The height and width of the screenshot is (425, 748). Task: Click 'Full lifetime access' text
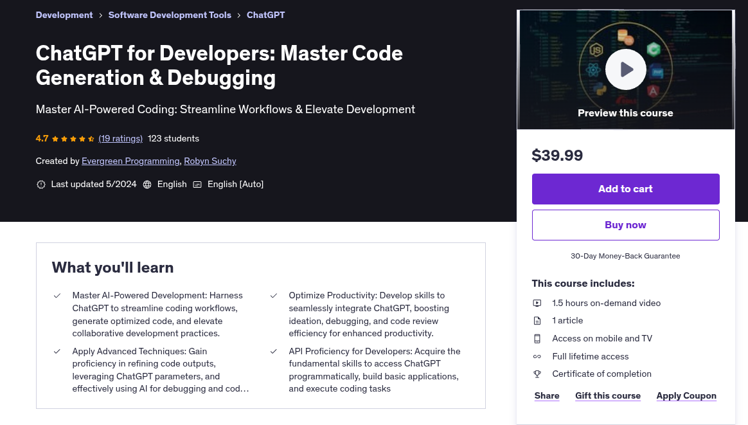(590, 356)
